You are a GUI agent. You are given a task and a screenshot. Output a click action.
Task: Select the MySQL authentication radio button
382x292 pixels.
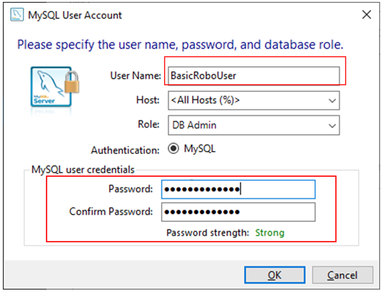[174, 149]
